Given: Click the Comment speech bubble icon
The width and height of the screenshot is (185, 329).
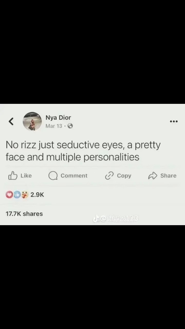Looking at the screenshot, I should 53,176.
